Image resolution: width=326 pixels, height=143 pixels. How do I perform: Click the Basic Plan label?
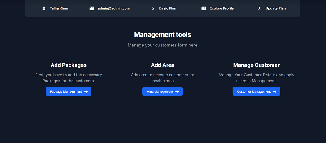pos(168,8)
